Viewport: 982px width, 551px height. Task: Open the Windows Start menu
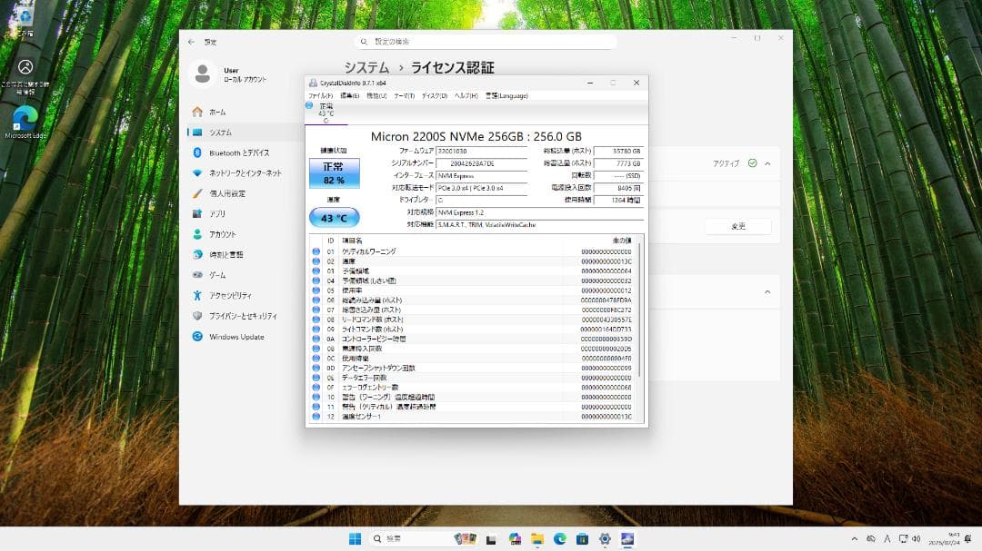[x=355, y=539]
